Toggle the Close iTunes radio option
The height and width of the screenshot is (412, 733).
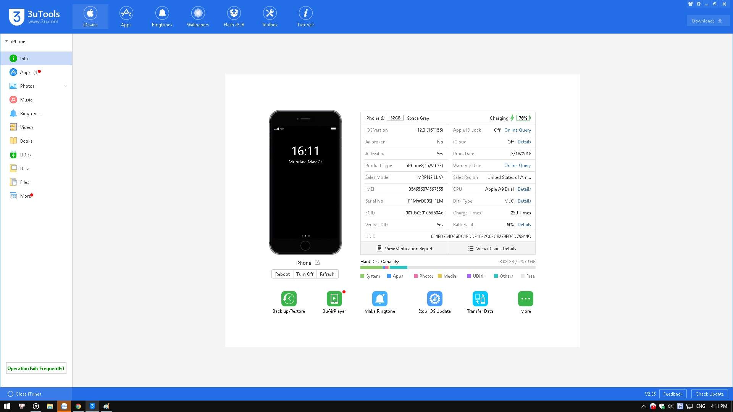pyautogui.click(x=11, y=394)
